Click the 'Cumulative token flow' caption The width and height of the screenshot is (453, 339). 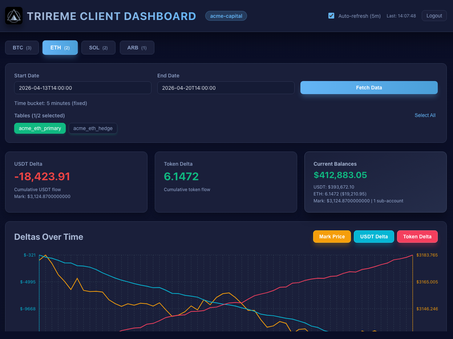coord(187,190)
